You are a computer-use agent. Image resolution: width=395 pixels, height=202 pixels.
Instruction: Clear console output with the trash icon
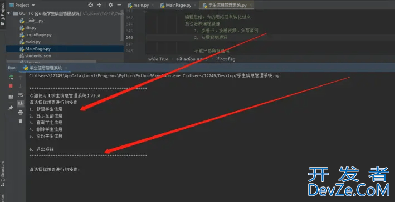(x=21, y=121)
